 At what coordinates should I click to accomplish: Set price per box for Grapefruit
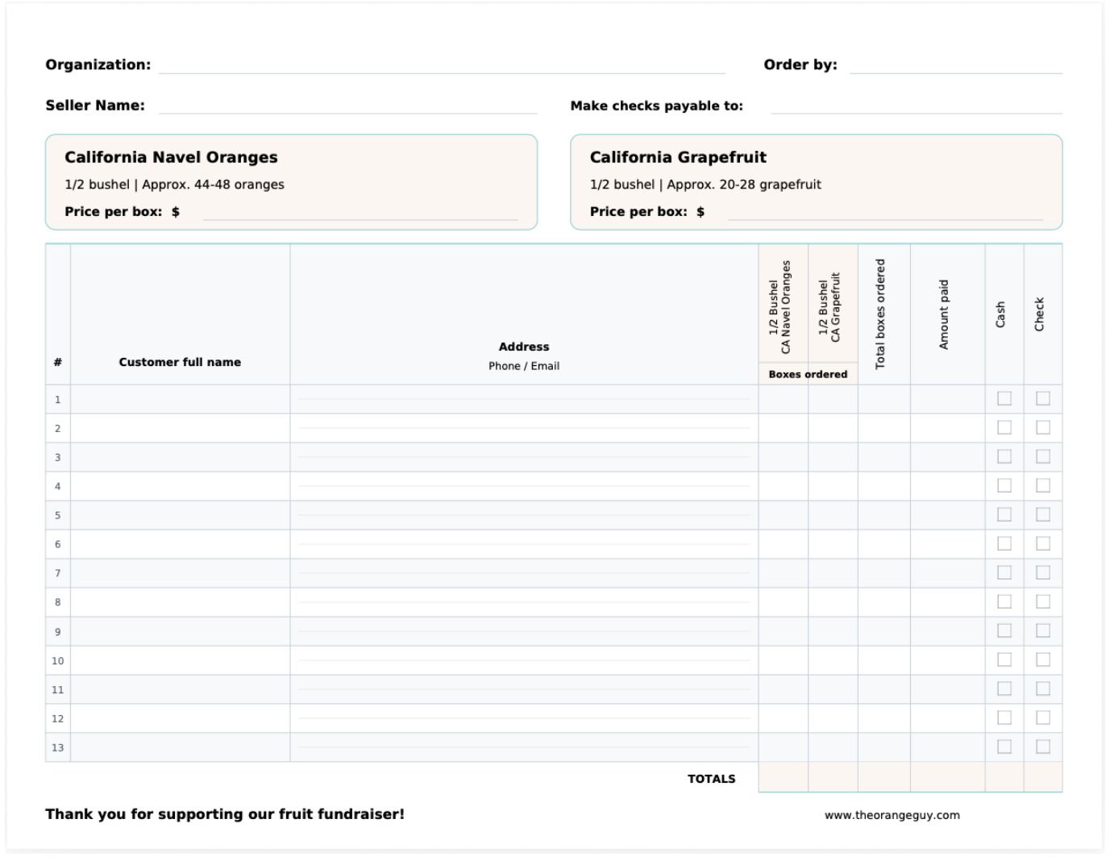(x=885, y=212)
